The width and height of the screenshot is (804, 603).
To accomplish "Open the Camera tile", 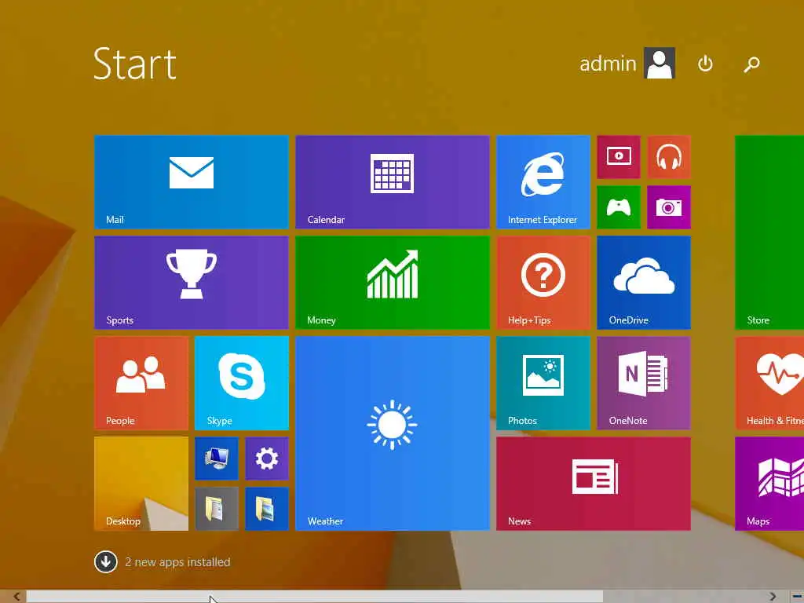I will pos(669,207).
